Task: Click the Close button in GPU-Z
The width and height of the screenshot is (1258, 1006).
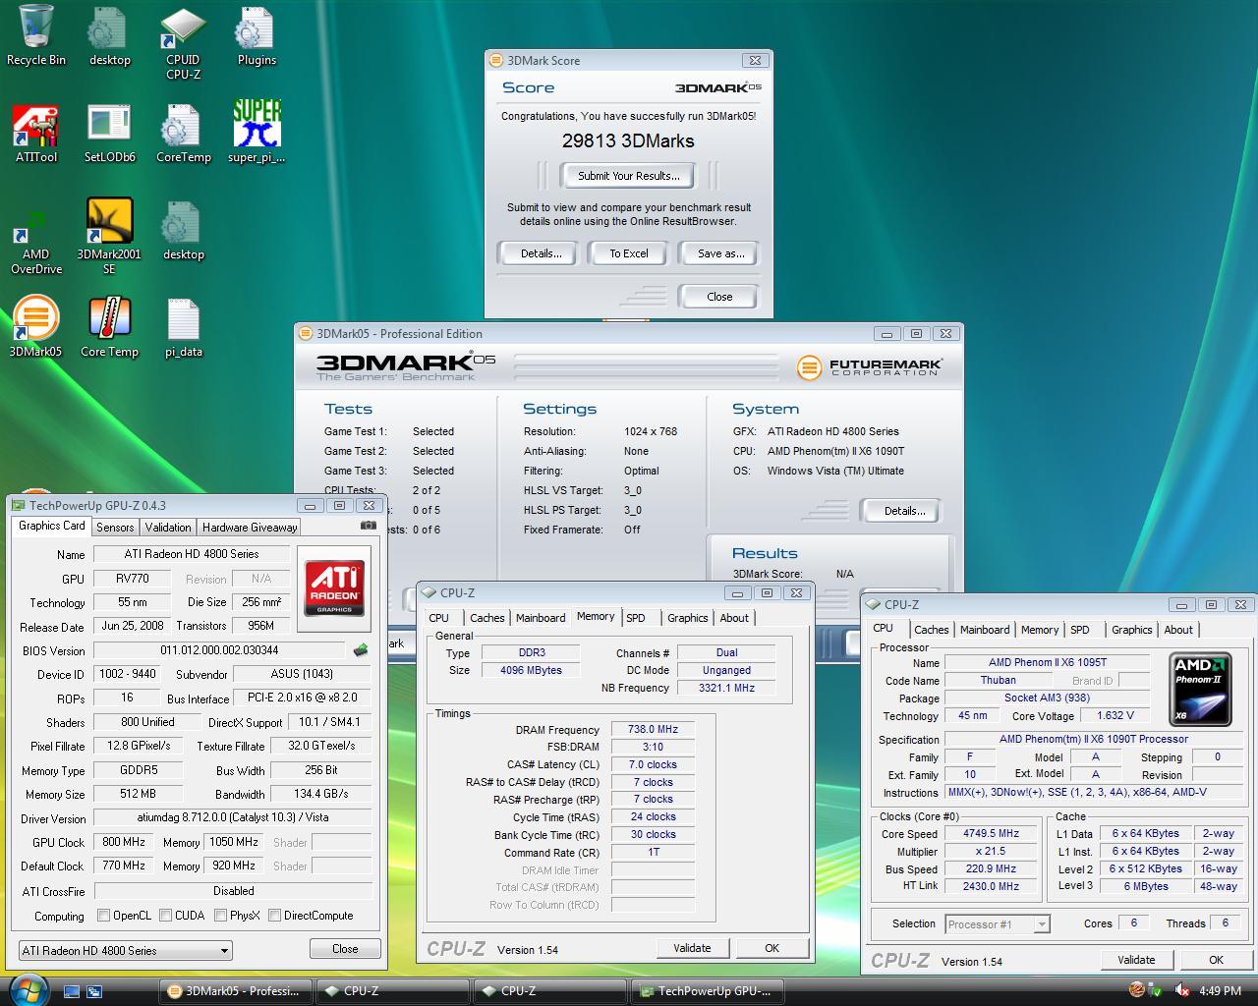Action: pyautogui.click(x=345, y=949)
